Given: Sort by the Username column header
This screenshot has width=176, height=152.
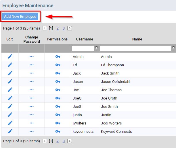Looking at the screenshot, I should pyautogui.click(x=85, y=39).
